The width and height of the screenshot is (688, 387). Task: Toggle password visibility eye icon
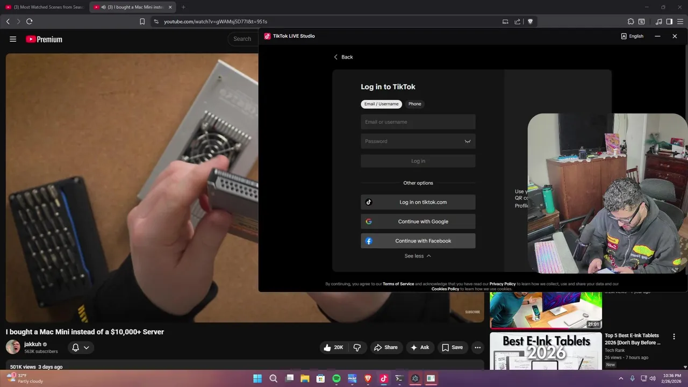coord(468,141)
